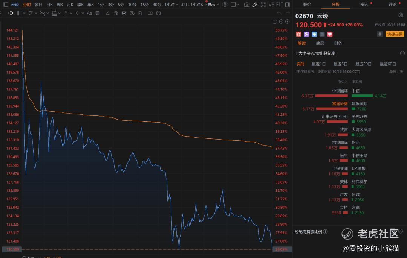
Task: Click the blue tag label icon
Action: [x=314, y=34]
